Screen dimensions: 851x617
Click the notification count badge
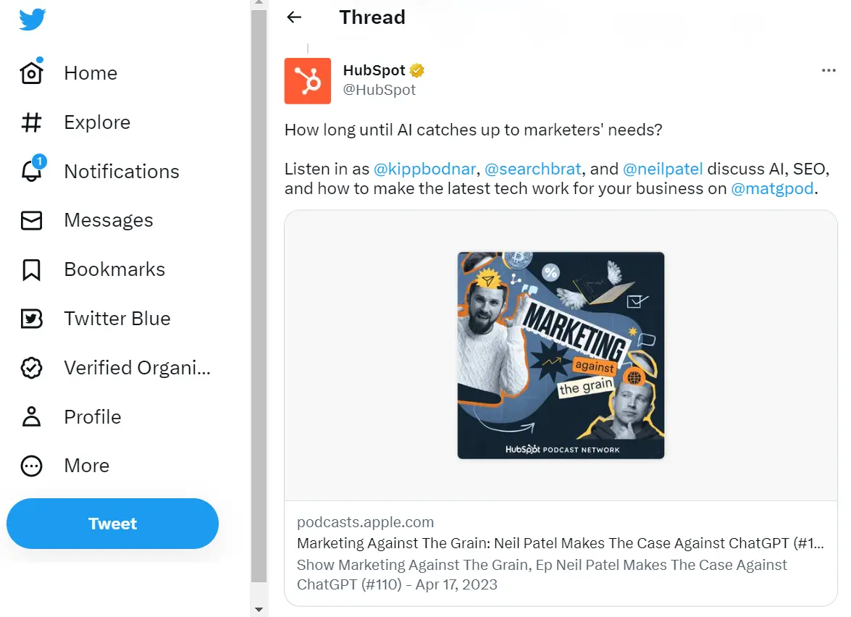(40, 162)
